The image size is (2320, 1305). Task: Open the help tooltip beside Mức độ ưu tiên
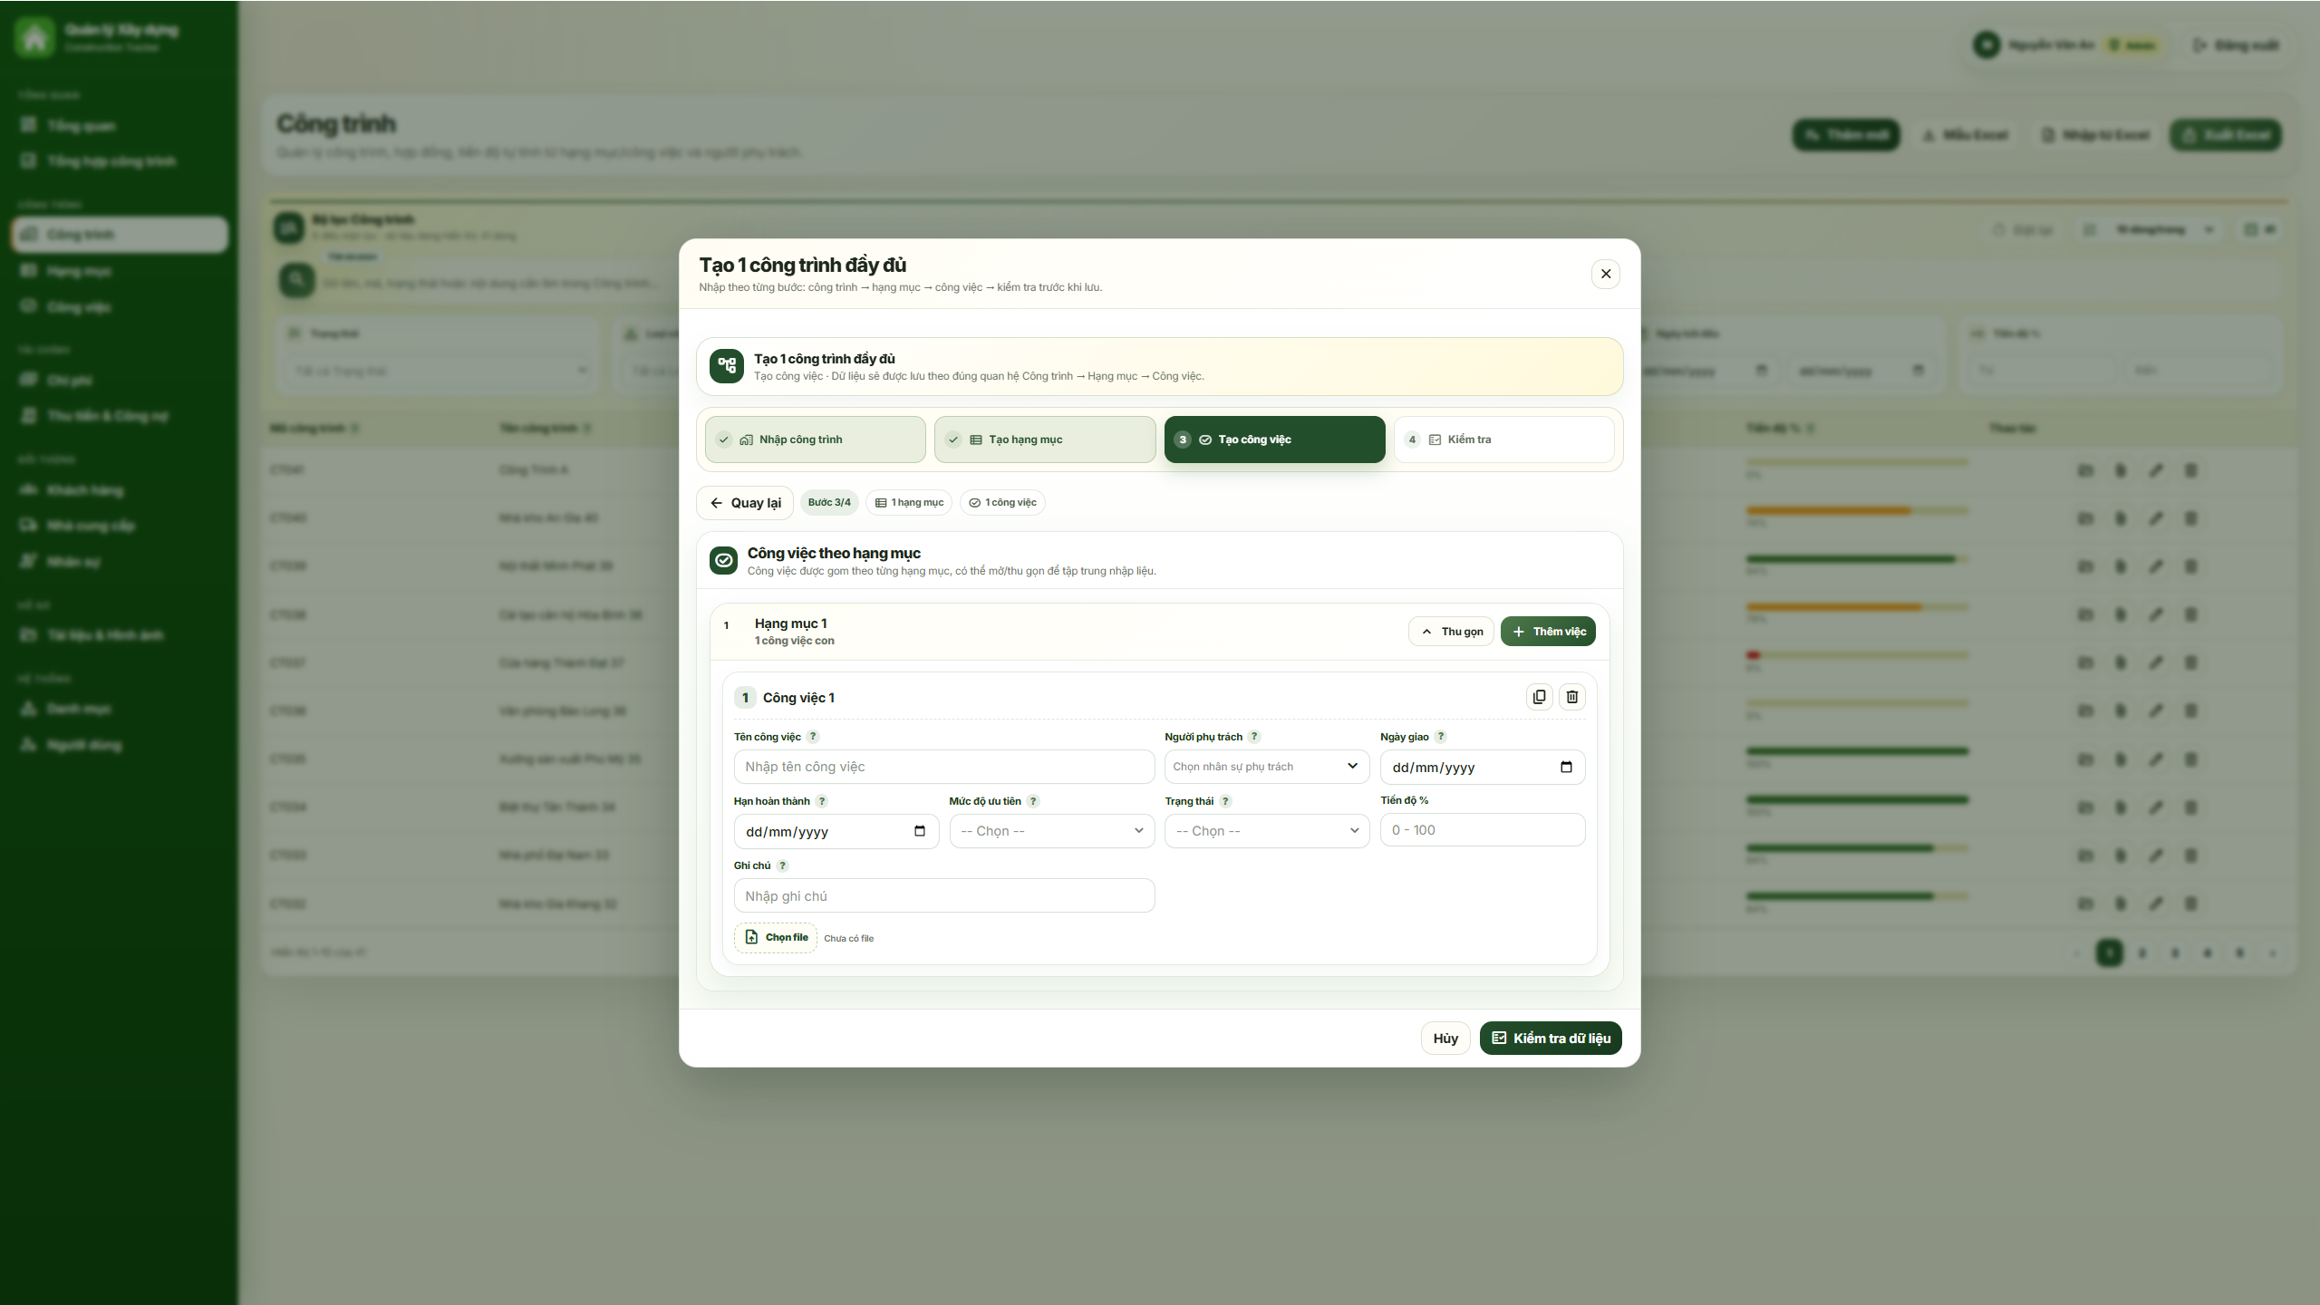click(x=1033, y=801)
